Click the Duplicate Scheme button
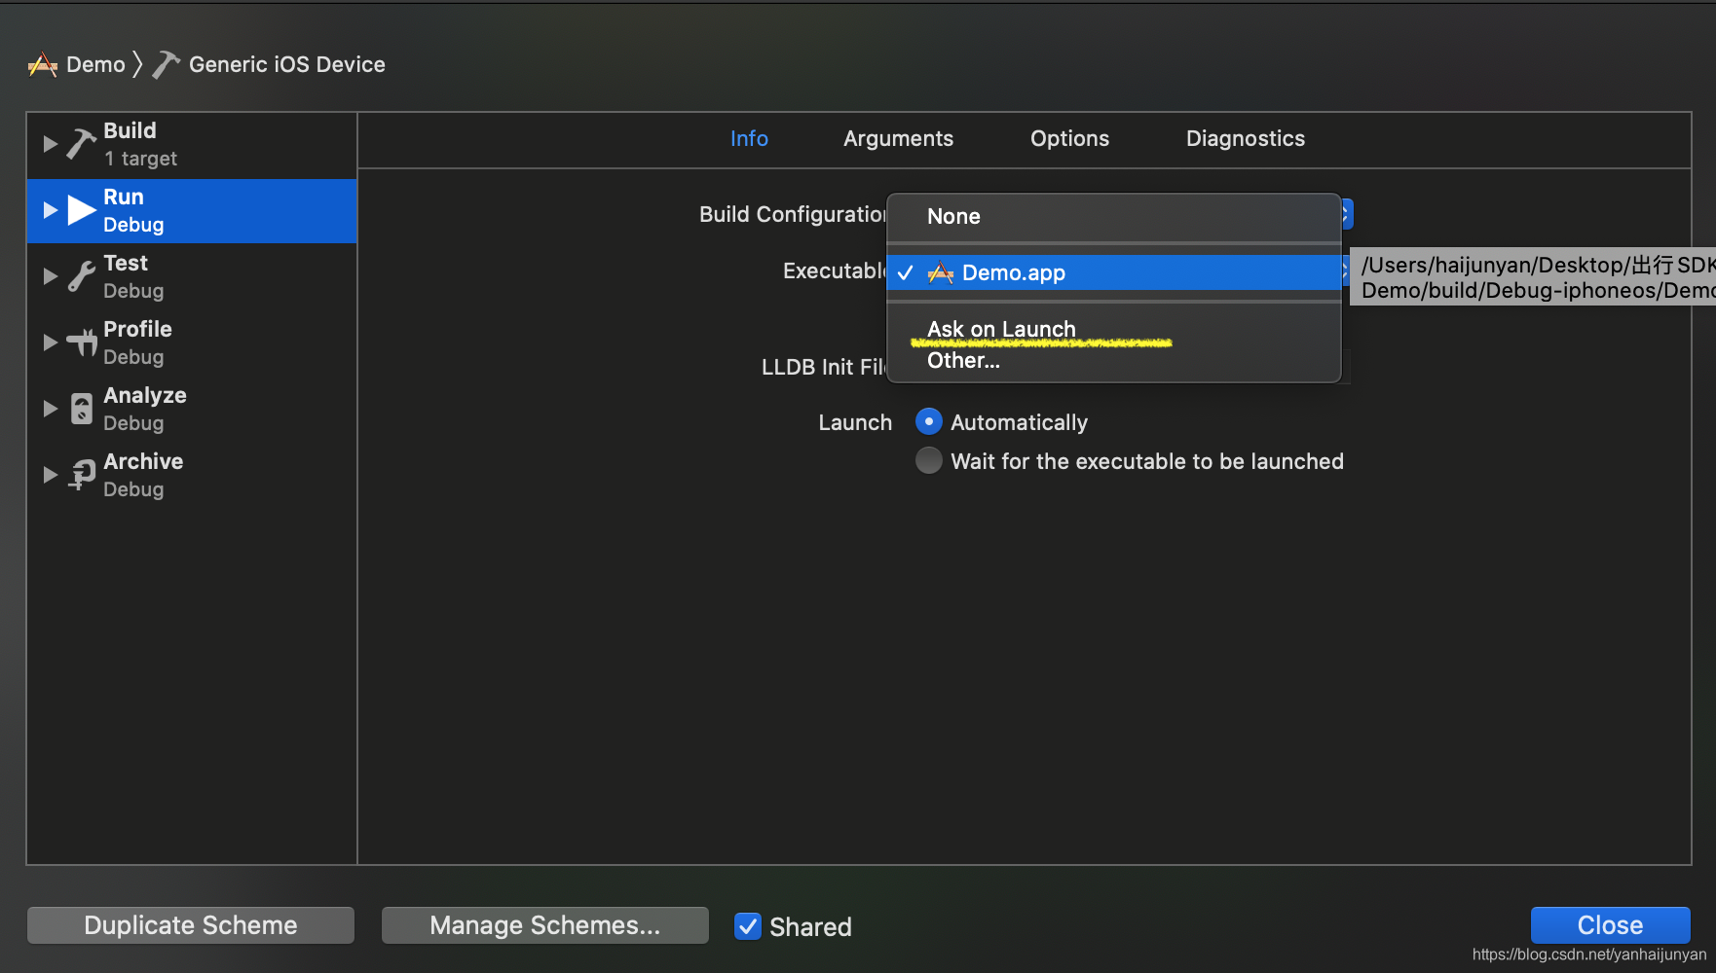The width and height of the screenshot is (1716, 973). 191,925
